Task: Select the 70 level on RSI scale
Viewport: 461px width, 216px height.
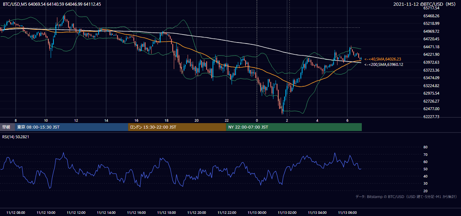Action: [x=425, y=154]
